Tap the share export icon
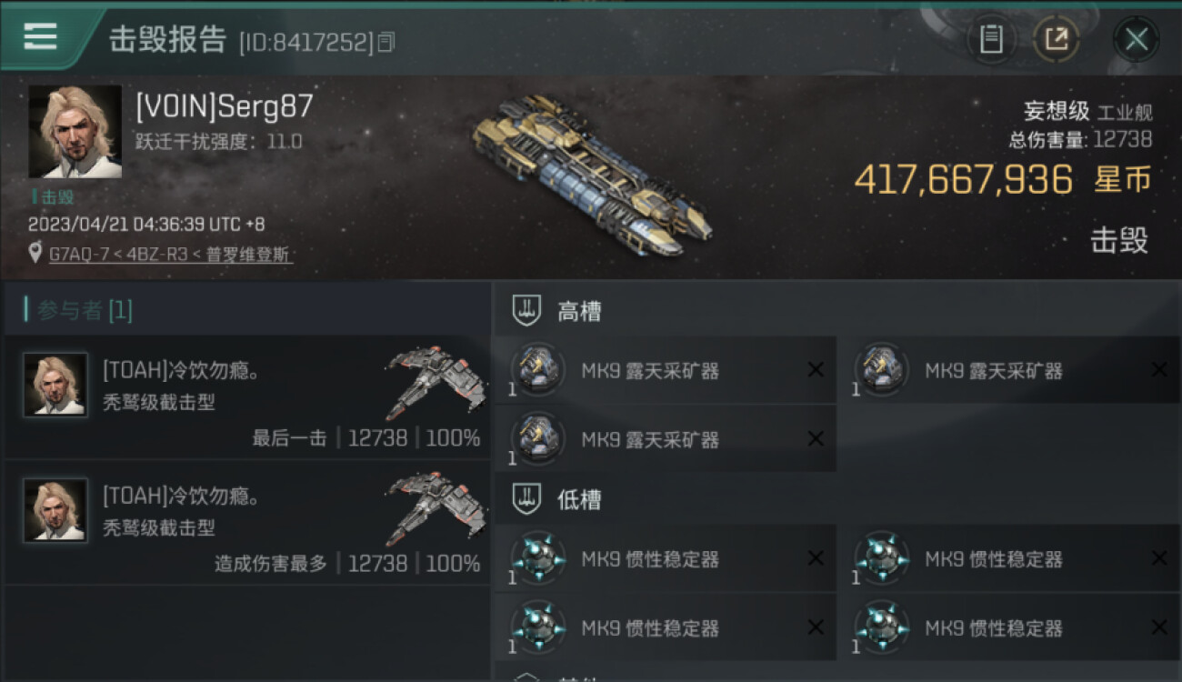The width and height of the screenshot is (1182, 682). tap(1056, 39)
